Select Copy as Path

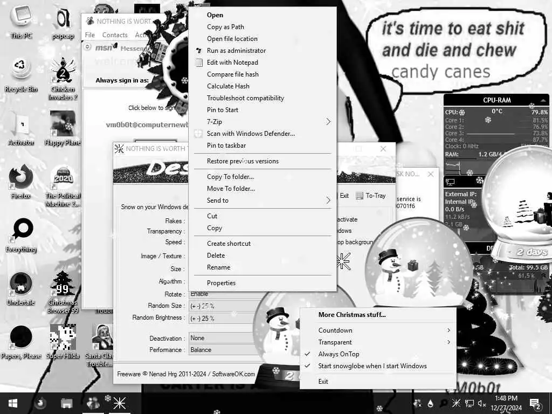point(263,27)
